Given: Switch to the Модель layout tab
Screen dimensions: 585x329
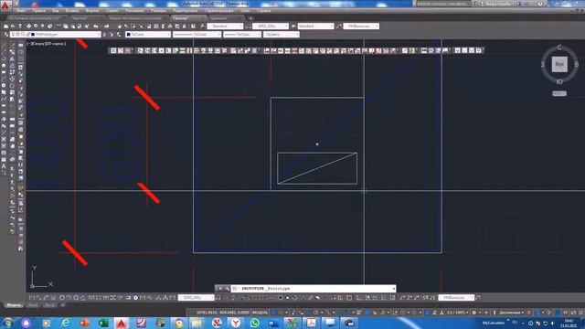Looking at the screenshot, I should pos(14,305).
